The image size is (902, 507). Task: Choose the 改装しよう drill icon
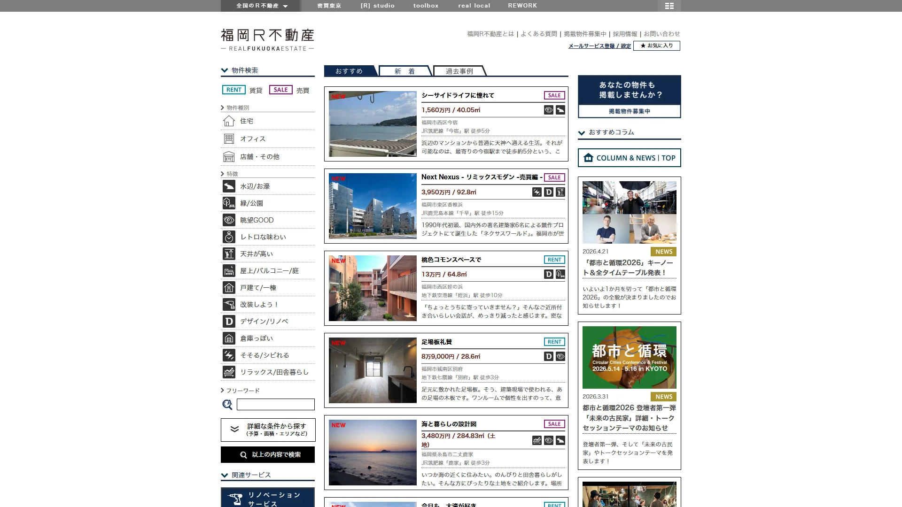pos(229,305)
